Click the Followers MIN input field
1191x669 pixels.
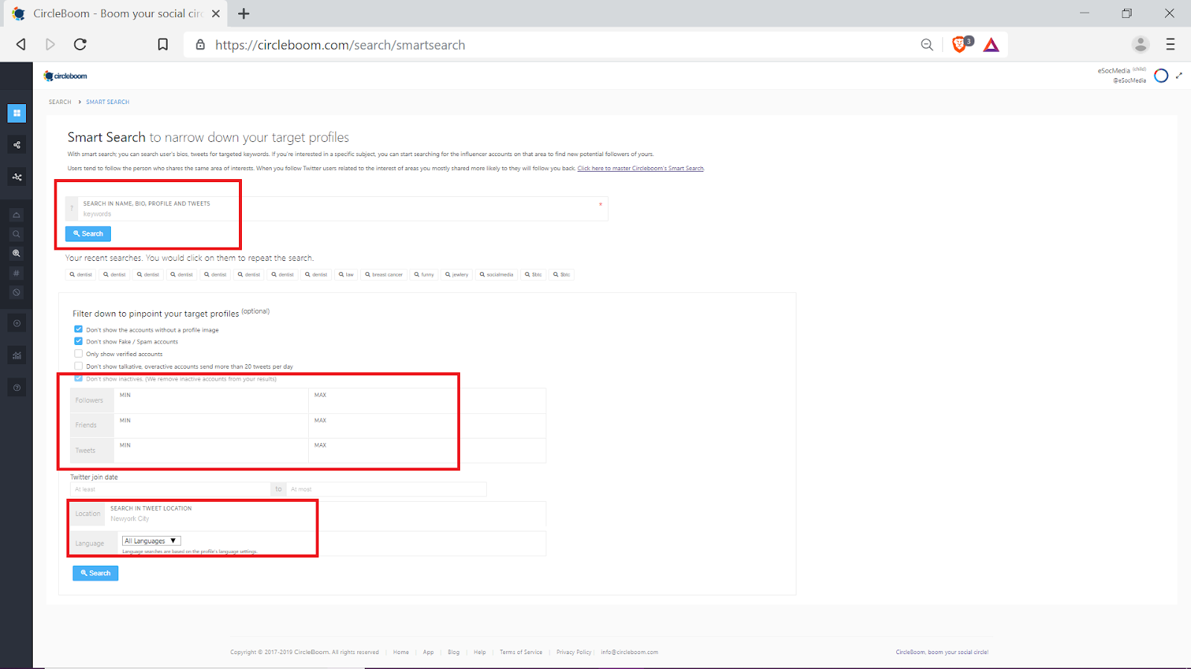click(211, 401)
